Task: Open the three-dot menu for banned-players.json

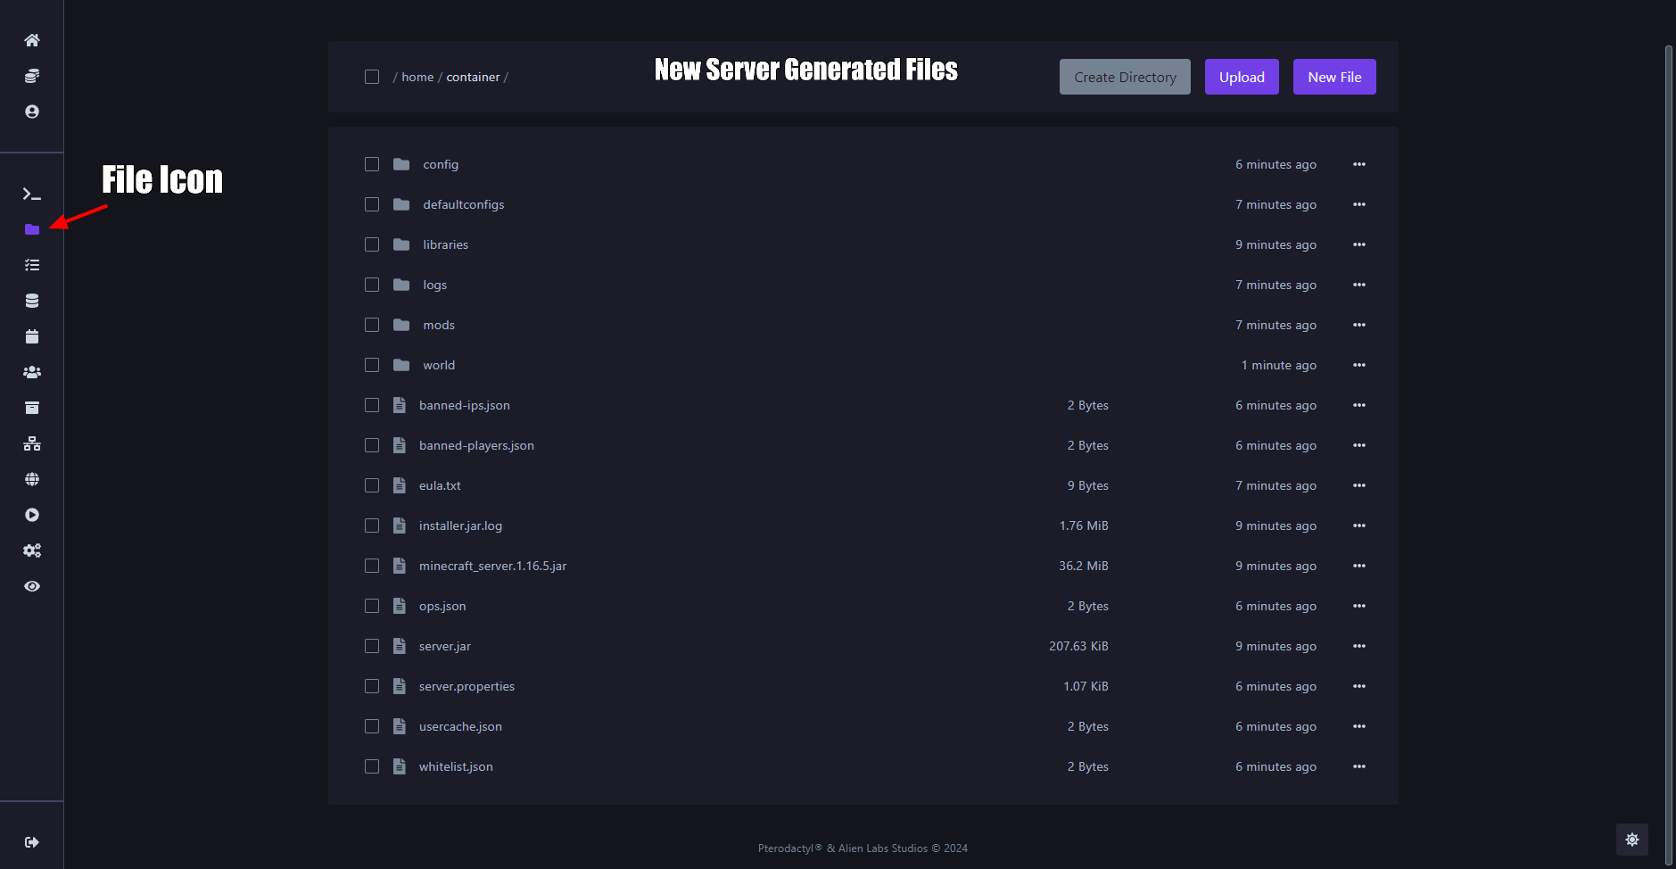Action: pos(1359,445)
